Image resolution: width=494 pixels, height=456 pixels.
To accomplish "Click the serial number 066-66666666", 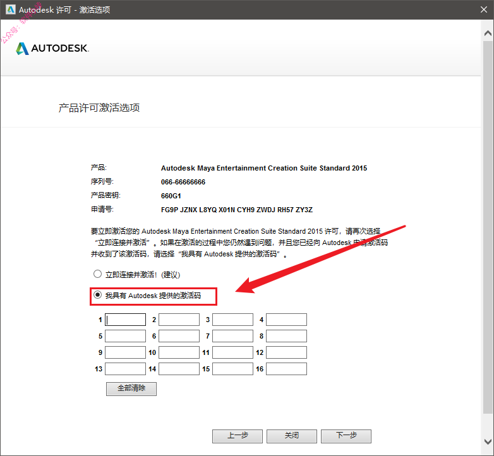I will 183,182.
